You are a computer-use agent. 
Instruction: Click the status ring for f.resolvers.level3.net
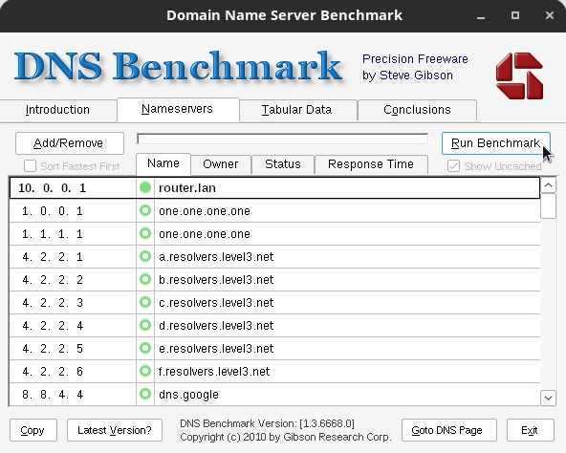pos(145,371)
